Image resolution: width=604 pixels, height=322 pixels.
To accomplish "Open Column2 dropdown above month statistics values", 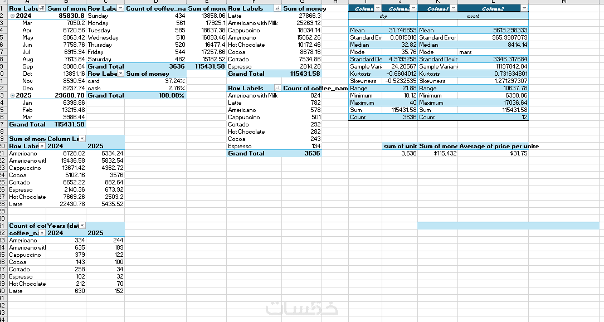I will tap(524, 8).
